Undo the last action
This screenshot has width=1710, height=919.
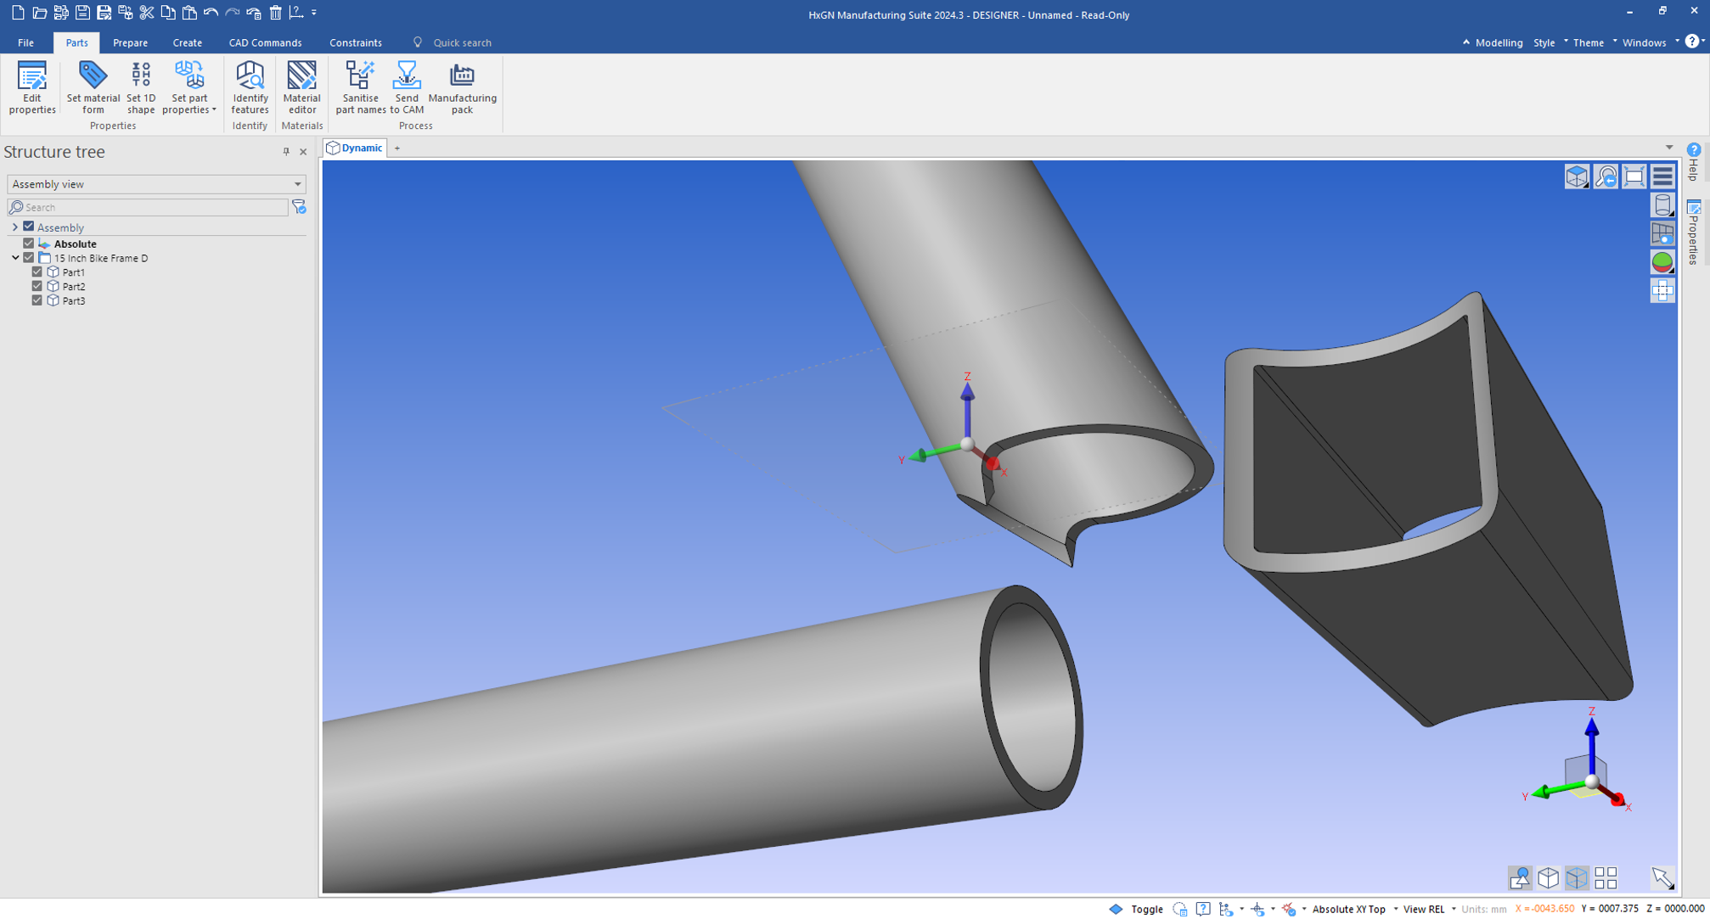click(x=211, y=13)
